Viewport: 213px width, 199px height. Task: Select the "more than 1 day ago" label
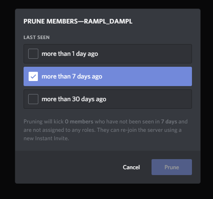coord(70,54)
